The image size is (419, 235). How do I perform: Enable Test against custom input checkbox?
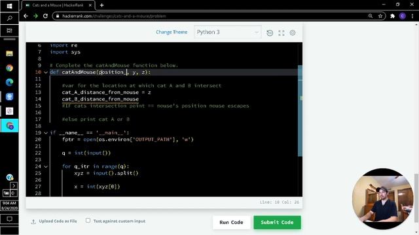click(88, 221)
